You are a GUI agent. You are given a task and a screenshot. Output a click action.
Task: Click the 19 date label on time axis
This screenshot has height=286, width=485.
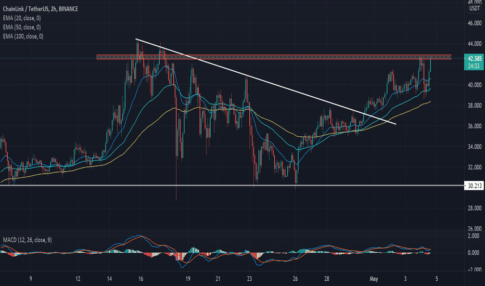[188, 279]
